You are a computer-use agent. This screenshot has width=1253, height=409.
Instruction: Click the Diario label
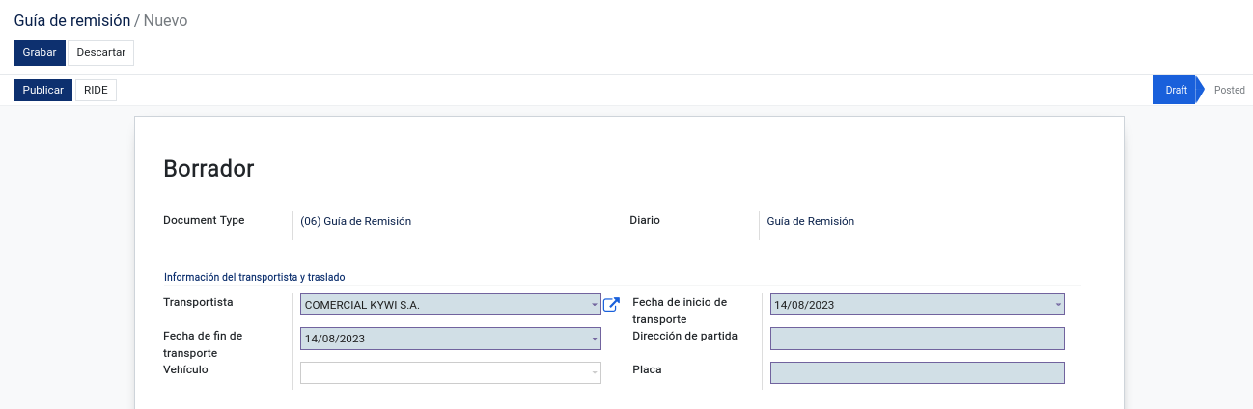645,220
